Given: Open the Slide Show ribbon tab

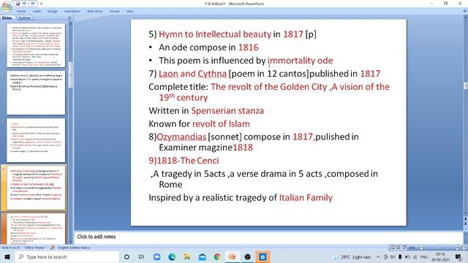Looking at the screenshot, I should [94, 12].
